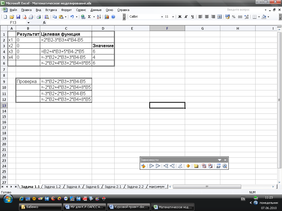Image resolution: width=282 pixels, height=211 pixels.
Task: Add a new comment from the Зависимости toolbar
Action: click(x=196, y=166)
